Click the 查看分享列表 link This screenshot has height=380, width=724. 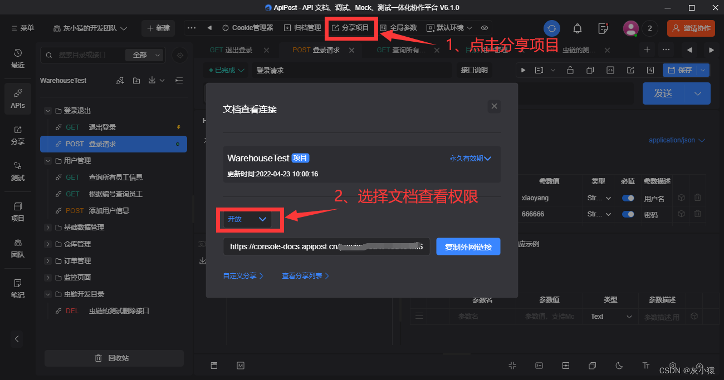click(305, 276)
